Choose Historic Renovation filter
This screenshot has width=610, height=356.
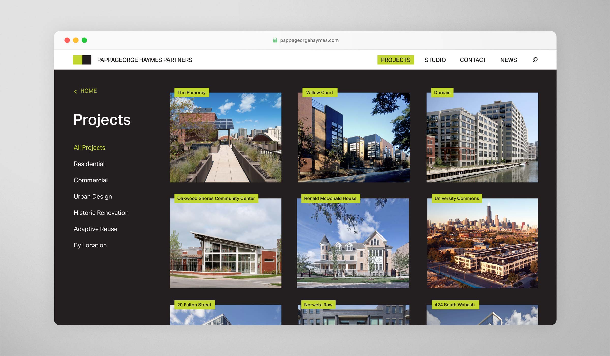click(x=101, y=213)
